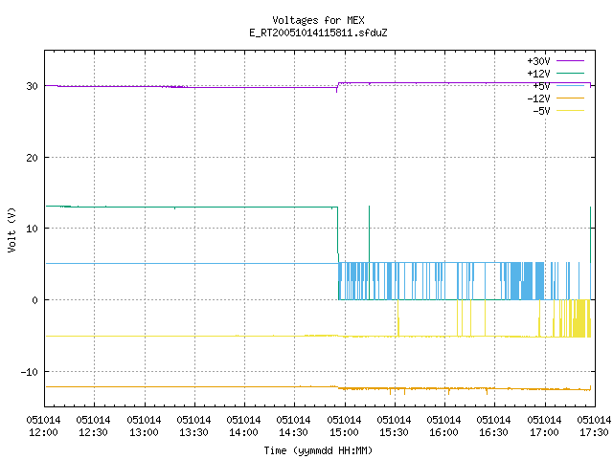Click the green +12V legend line sample
This screenshot has height=459, width=613.
point(570,73)
